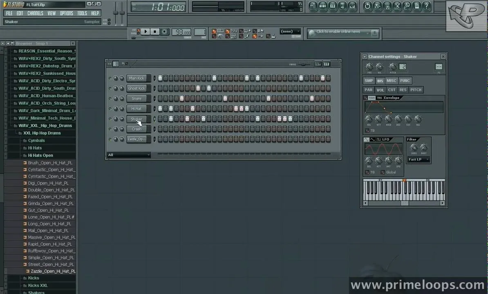Show the browser view toolbar icon
The height and width of the screenshot is (294, 488).
[x=342, y=6]
